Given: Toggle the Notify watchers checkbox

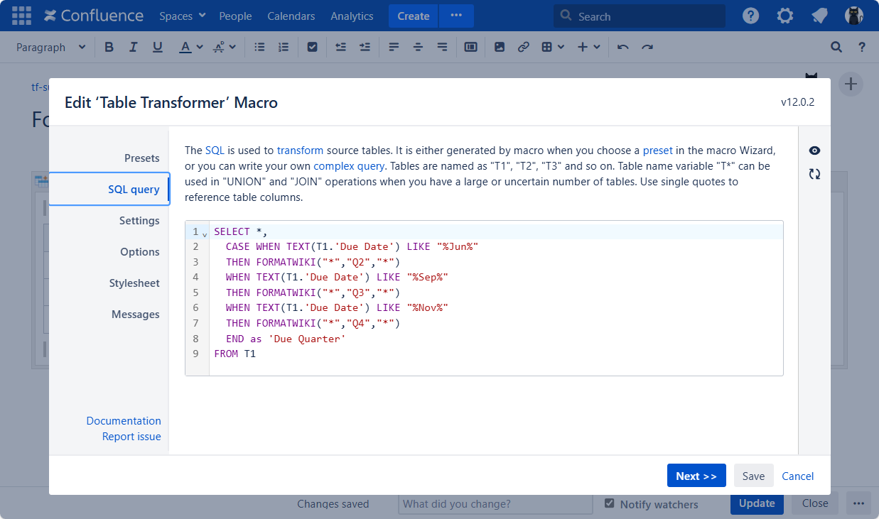Looking at the screenshot, I should pos(610,503).
